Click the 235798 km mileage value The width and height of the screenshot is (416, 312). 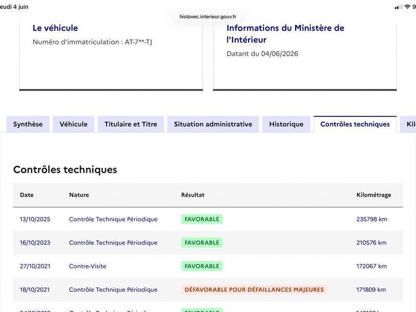(372, 219)
